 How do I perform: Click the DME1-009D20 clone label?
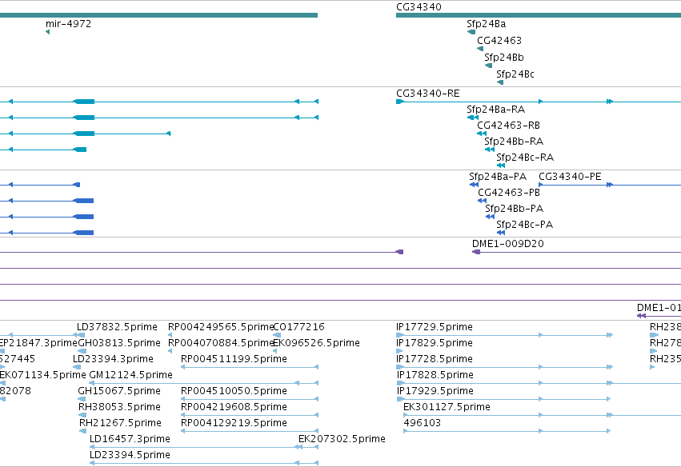point(507,245)
